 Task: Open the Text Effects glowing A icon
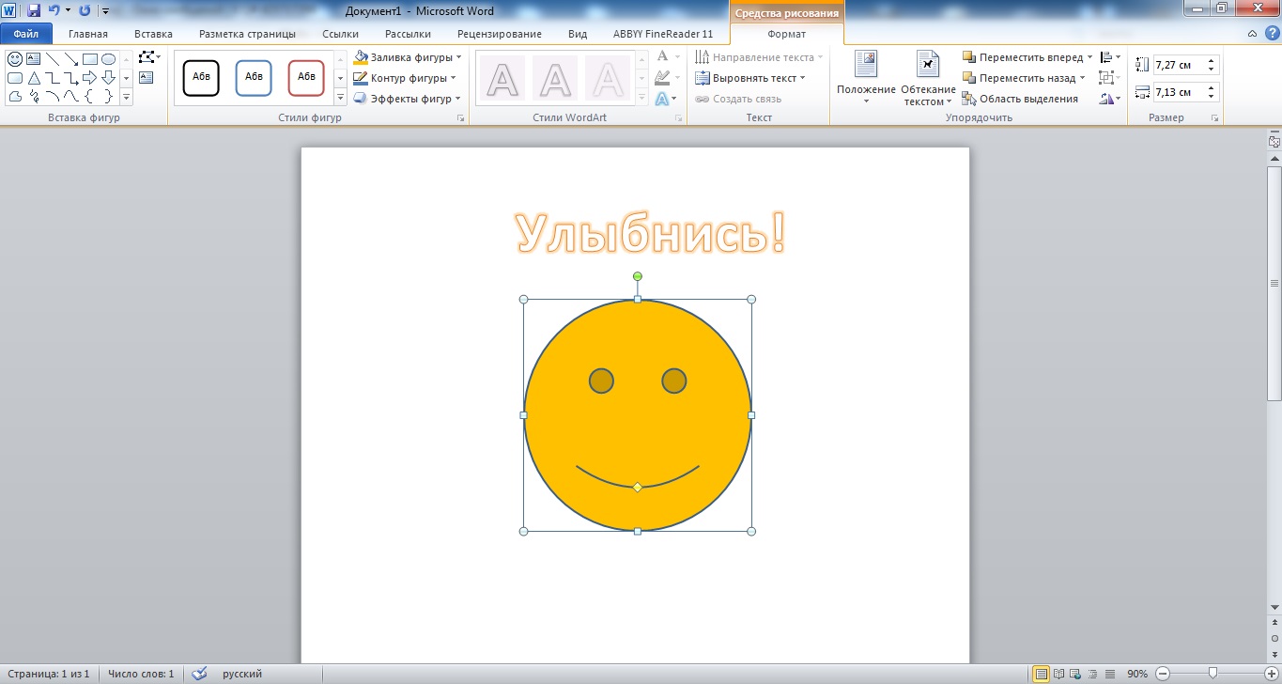tap(663, 99)
